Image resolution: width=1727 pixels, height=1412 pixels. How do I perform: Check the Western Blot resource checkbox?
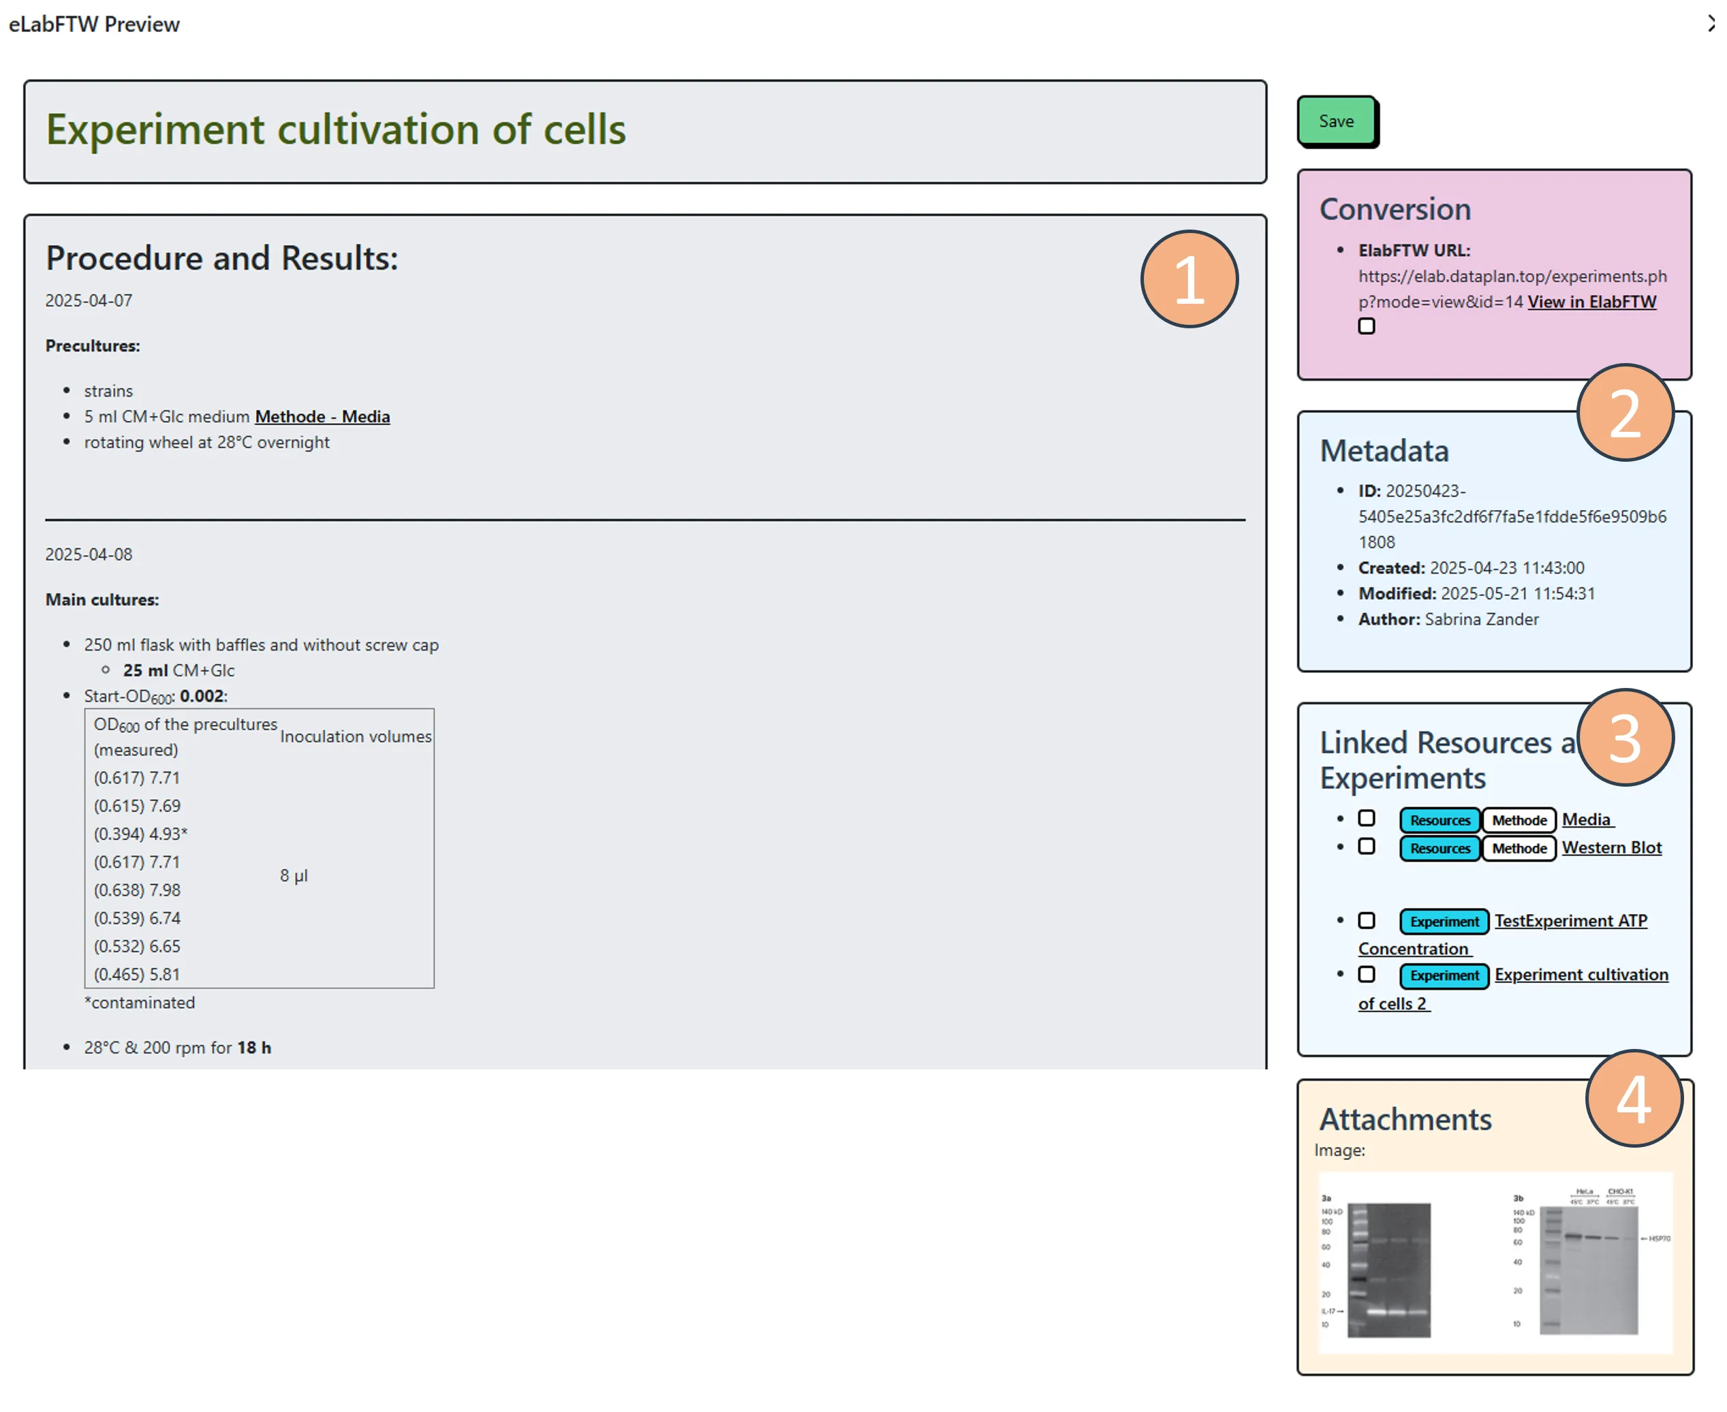(1367, 847)
